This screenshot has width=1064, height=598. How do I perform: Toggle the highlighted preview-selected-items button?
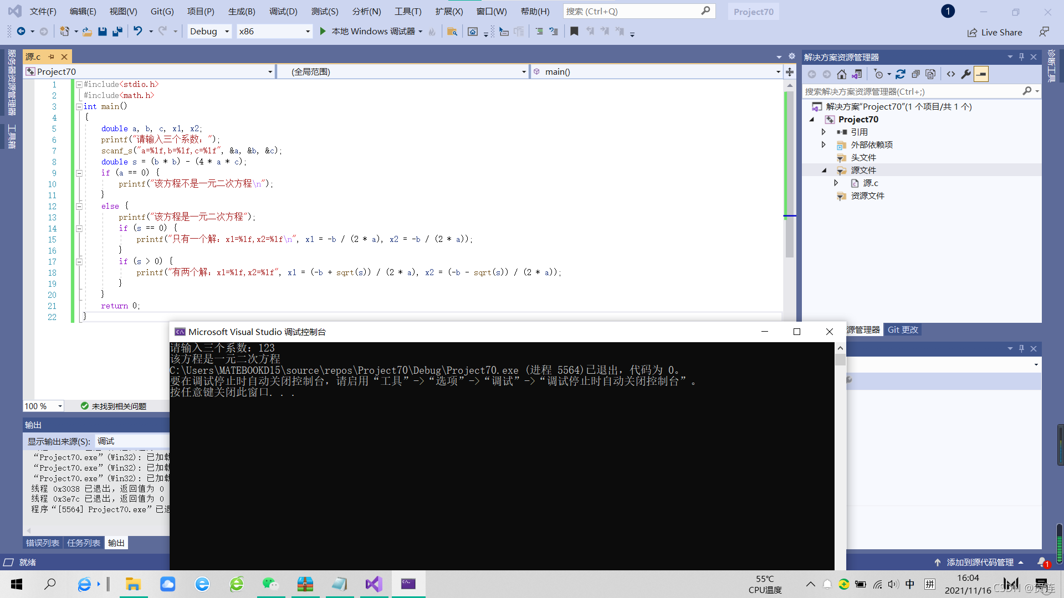[x=981, y=74]
